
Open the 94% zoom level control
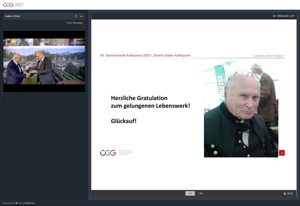(290, 194)
